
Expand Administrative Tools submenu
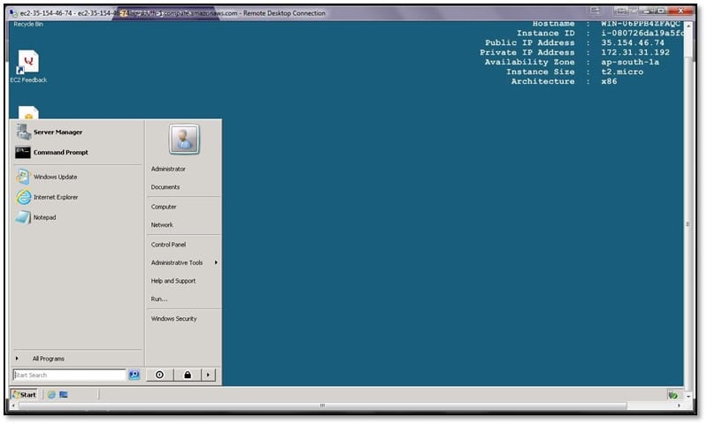pyautogui.click(x=181, y=262)
